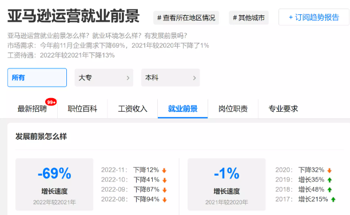The height and width of the screenshot is (215, 350).
Task: Click 增长35% value text
Action: [x=311, y=180]
